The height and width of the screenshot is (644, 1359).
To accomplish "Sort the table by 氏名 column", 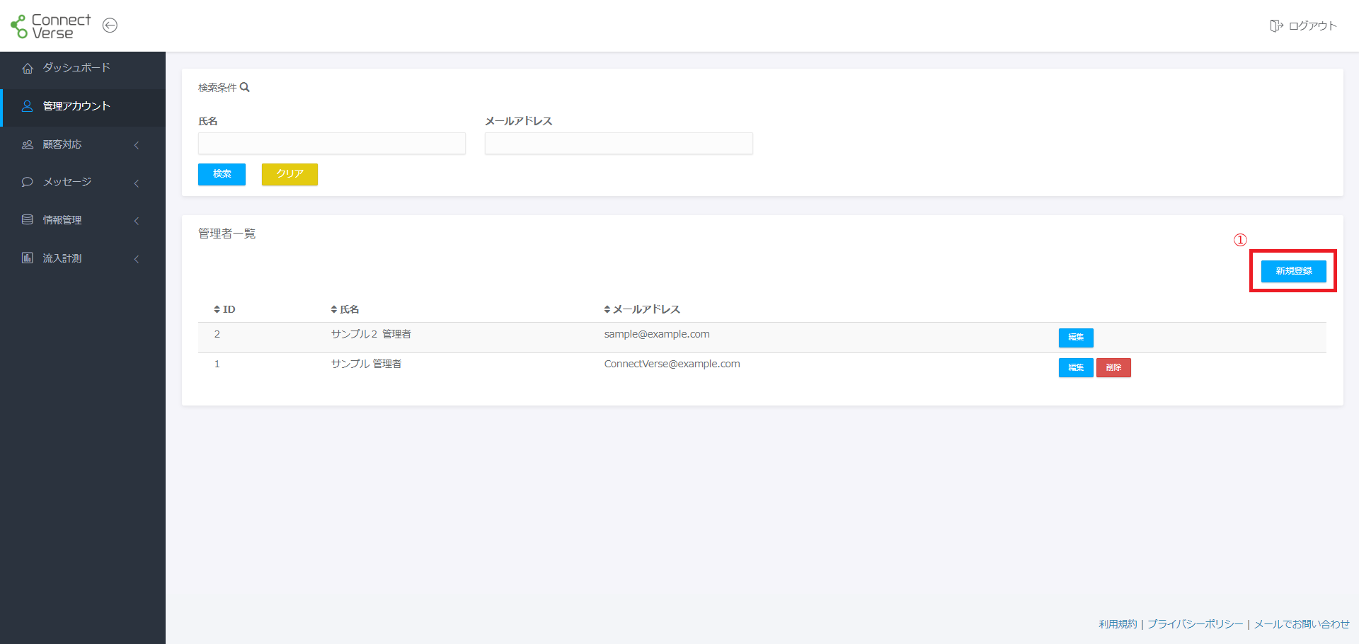I will point(345,309).
